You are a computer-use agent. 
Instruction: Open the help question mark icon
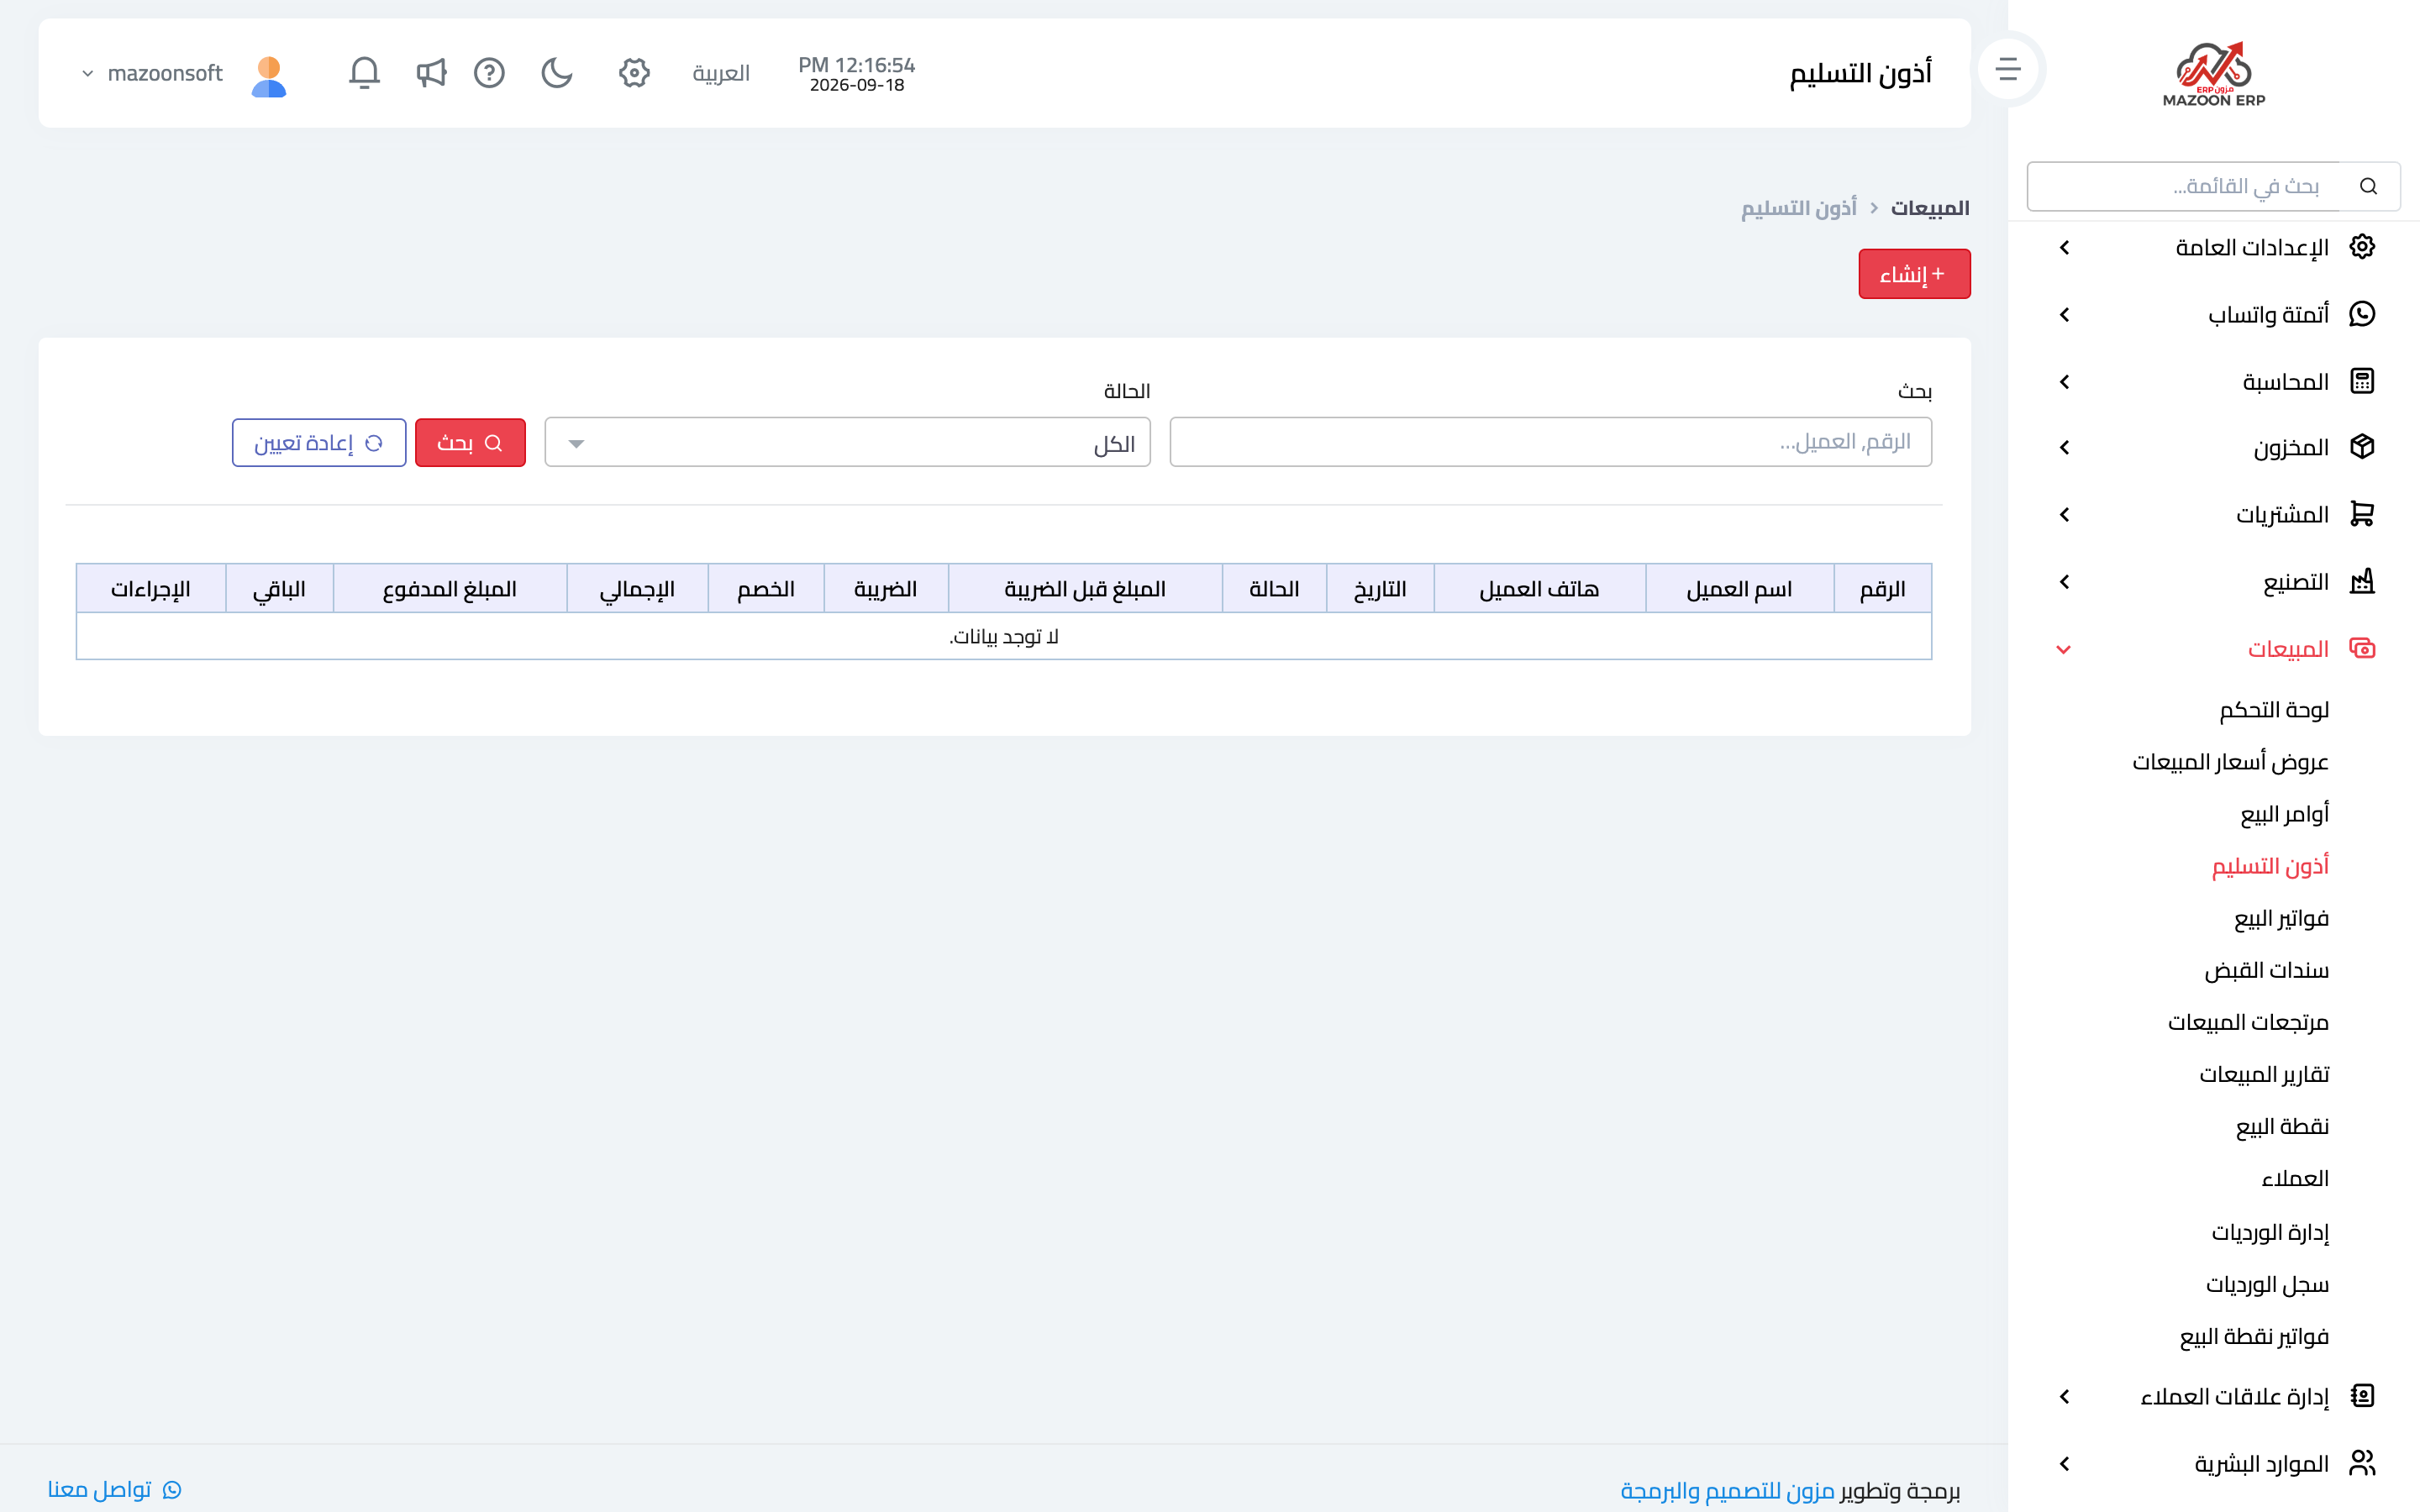(489, 73)
